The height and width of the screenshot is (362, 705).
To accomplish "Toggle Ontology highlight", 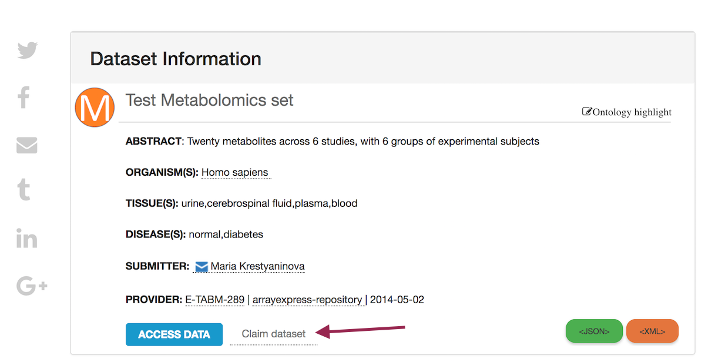I will pyautogui.click(x=627, y=112).
